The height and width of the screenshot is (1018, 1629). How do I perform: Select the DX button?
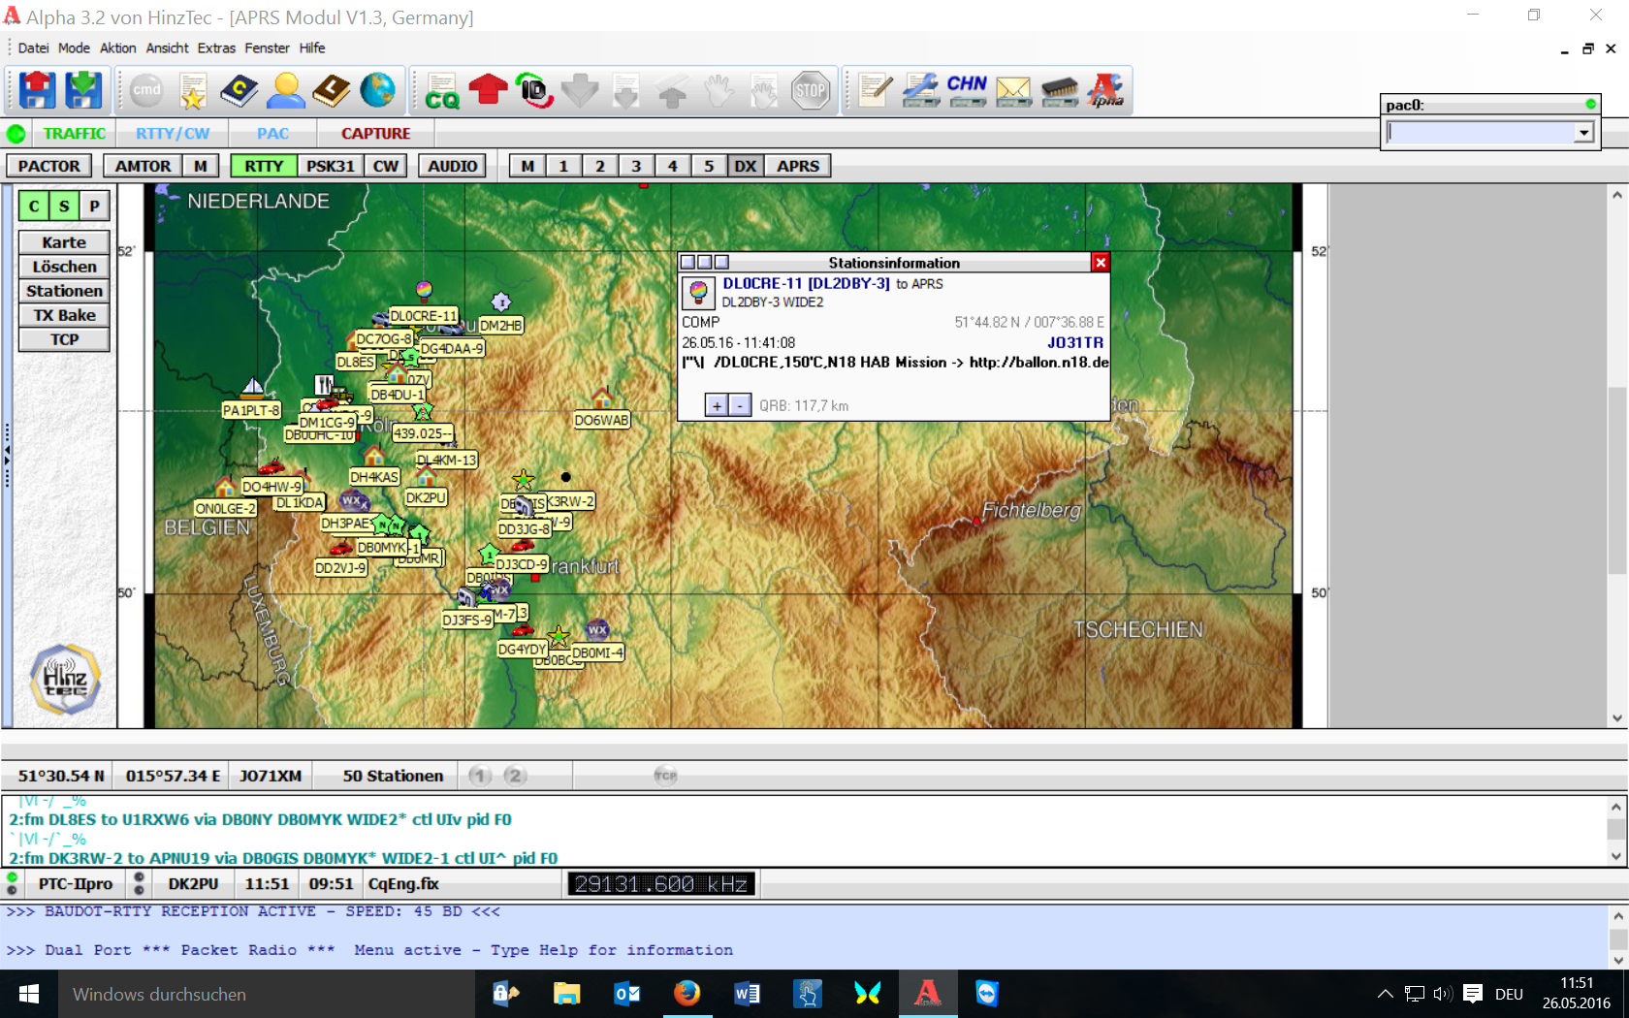745,166
